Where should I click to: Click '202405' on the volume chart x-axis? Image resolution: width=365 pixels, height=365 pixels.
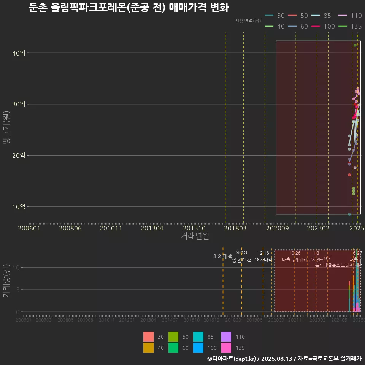(x=339, y=320)
